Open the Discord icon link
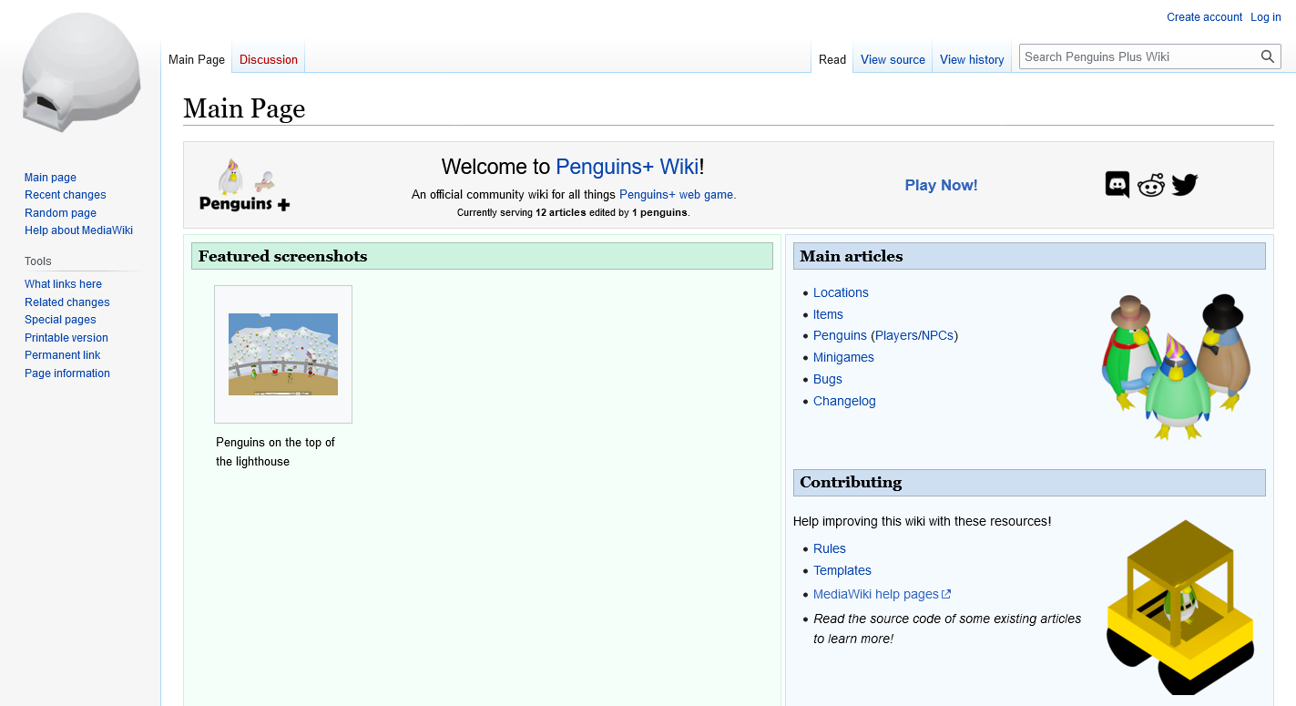This screenshot has height=706, width=1296. pos(1117,185)
